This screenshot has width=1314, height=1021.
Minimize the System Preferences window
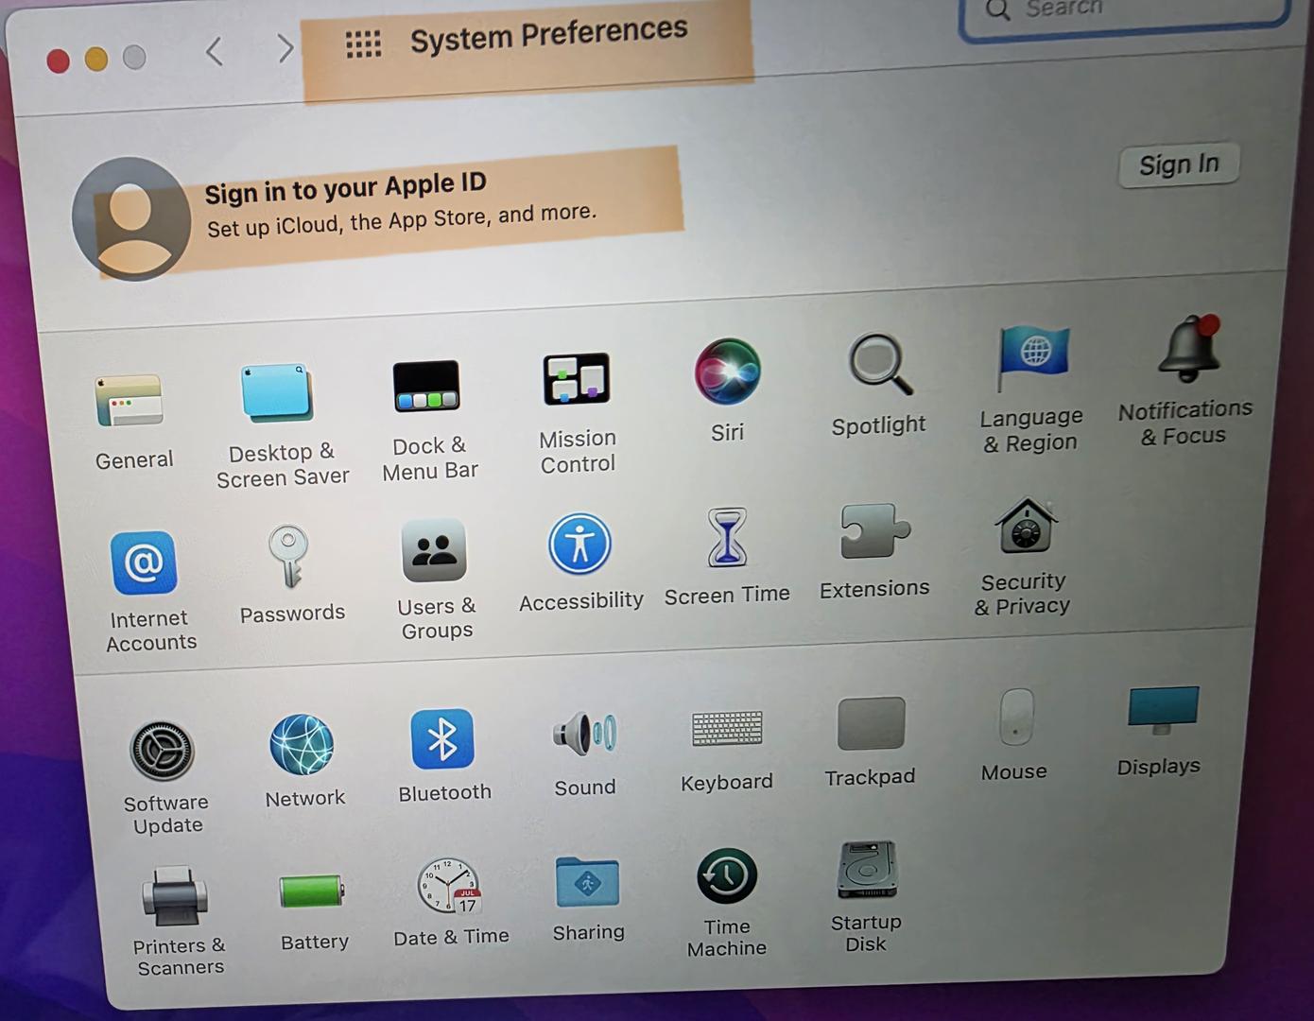click(96, 59)
